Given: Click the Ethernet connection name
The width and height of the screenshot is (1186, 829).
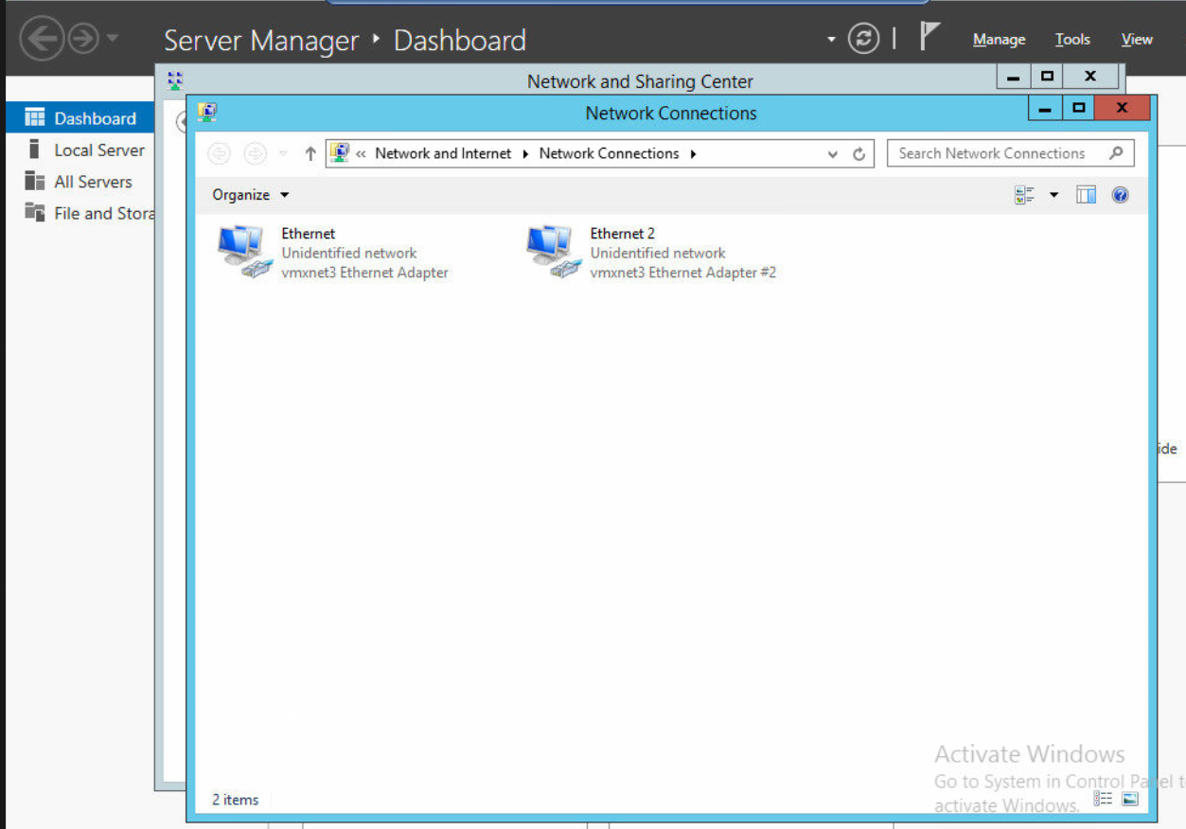Looking at the screenshot, I should [x=309, y=233].
